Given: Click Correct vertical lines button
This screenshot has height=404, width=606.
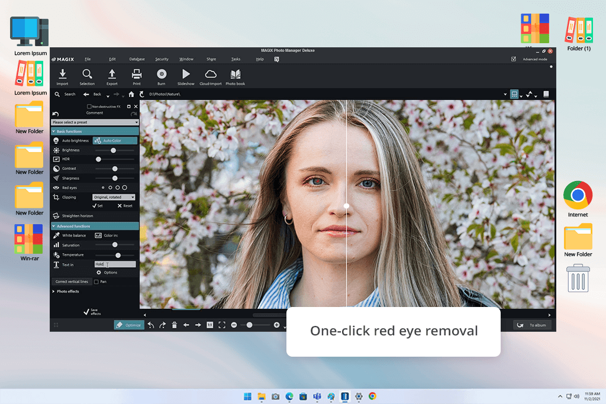Looking at the screenshot, I should [x=72, y=282].
